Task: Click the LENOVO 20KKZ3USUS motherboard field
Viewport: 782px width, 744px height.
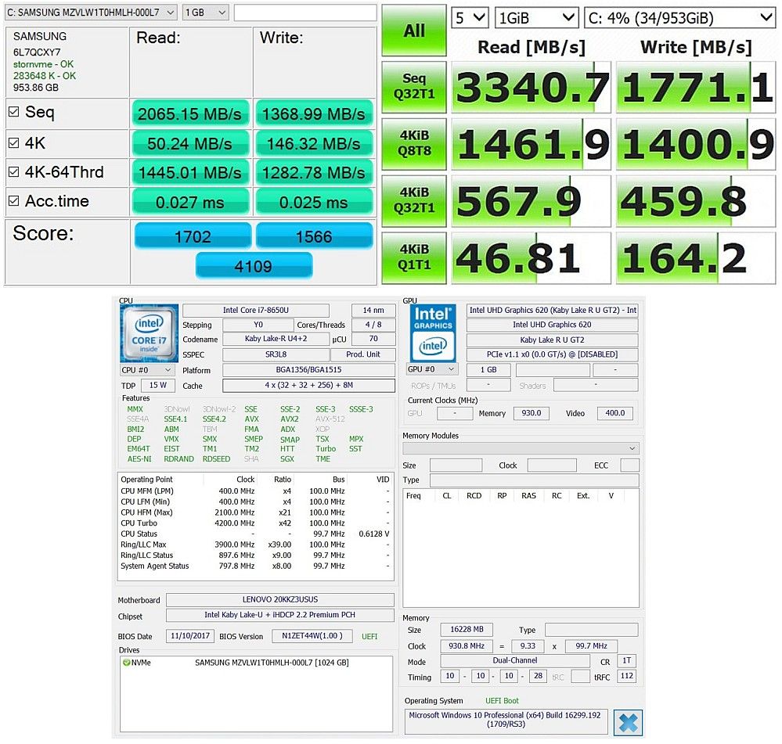Action: coord(279,599)
